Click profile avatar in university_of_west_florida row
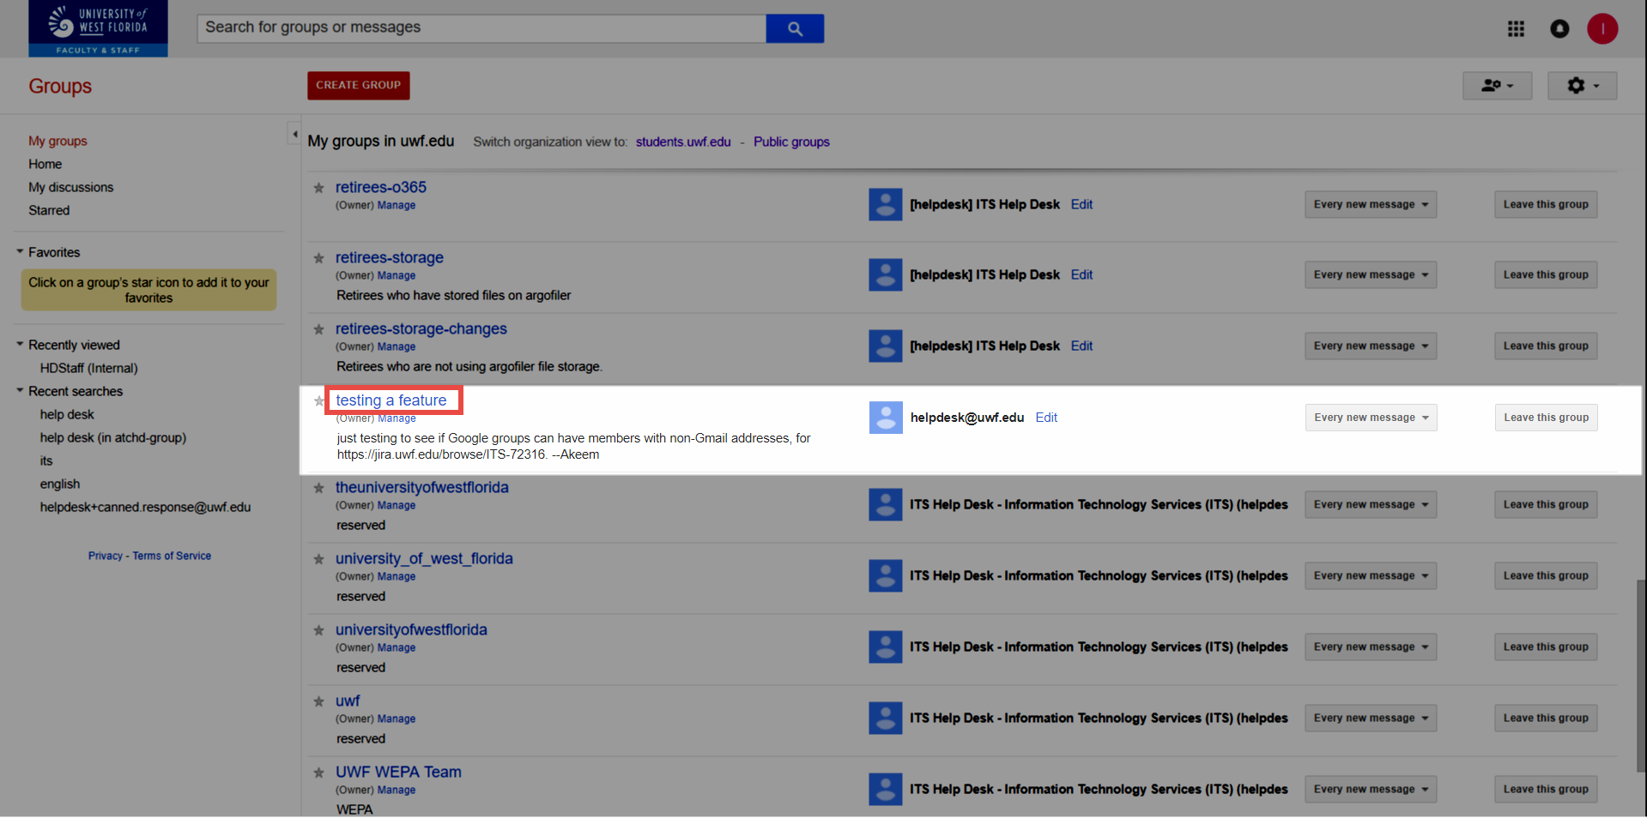This screenshot has width=1647, height=818. click(x=886, y=575)
